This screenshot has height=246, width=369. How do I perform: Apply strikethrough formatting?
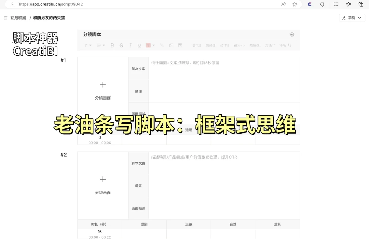click(x=121, y=45)
